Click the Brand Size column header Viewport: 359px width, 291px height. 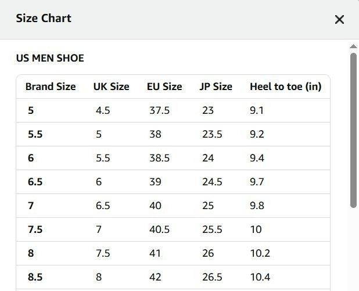pyautogui.click(x=51, y=87)
